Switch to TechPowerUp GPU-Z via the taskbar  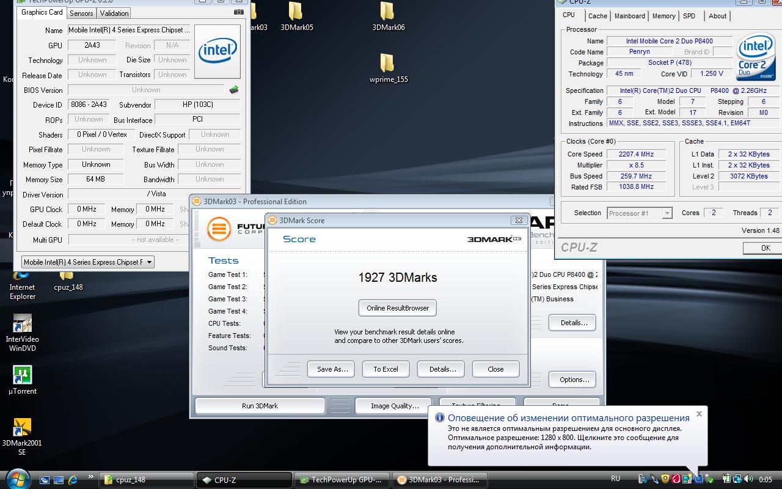coord(342,480)
